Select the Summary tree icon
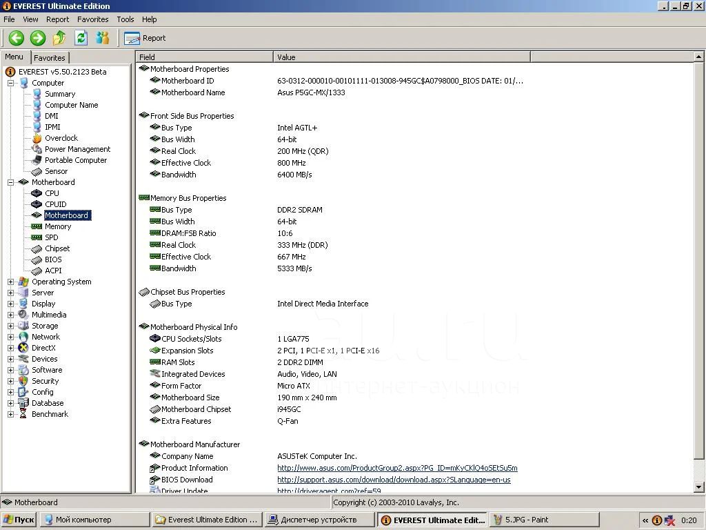 coord(37,94)
